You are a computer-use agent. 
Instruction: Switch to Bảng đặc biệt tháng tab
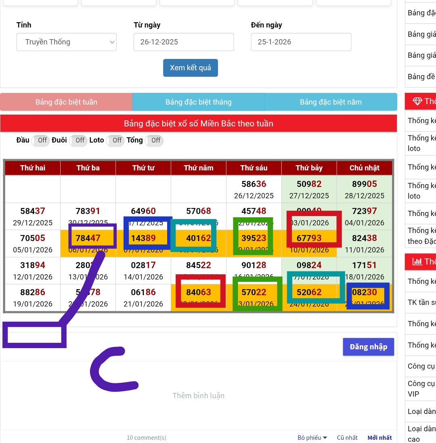coord(198,102)
